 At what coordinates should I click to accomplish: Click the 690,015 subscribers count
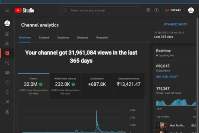[163, 66]
